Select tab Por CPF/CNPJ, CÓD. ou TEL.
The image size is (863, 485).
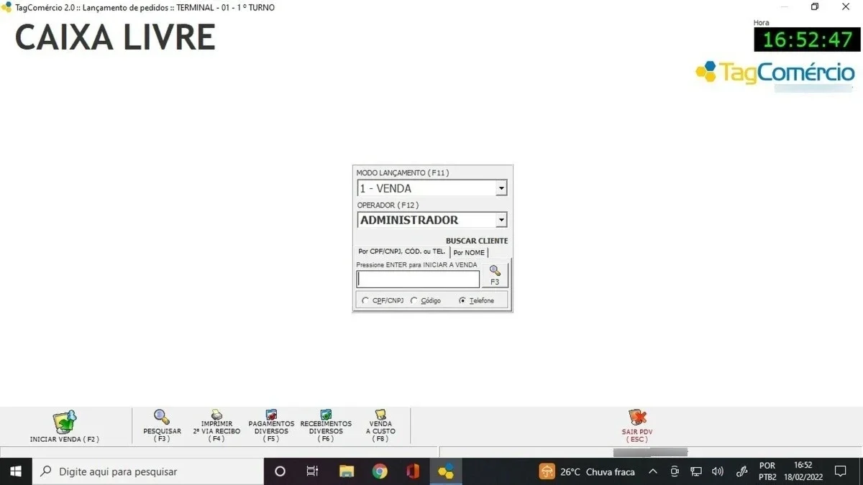[402, 252]
